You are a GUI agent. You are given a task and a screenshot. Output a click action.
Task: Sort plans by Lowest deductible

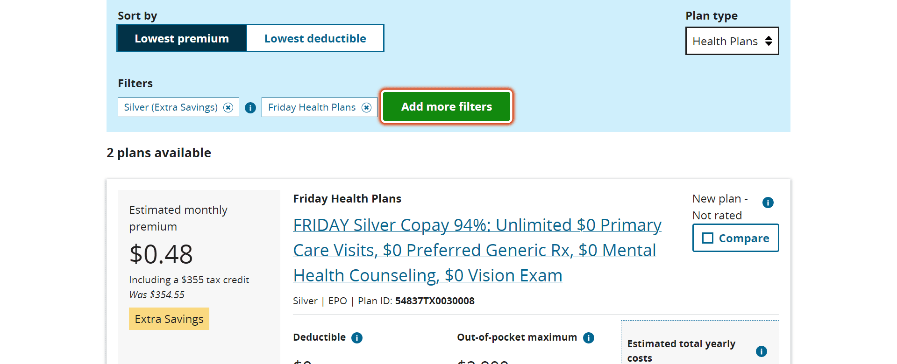pos(315,38)
